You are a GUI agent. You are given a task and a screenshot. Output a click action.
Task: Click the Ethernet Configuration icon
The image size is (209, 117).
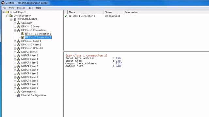[x=19, y=95]
